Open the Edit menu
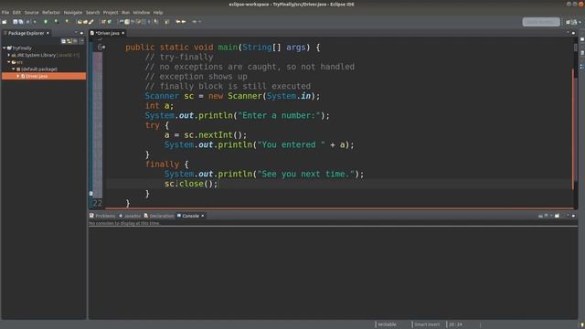585x329 pixels. click(x=16, y=12)
